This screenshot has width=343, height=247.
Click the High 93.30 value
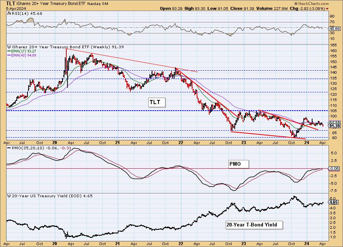coord(195,8)
